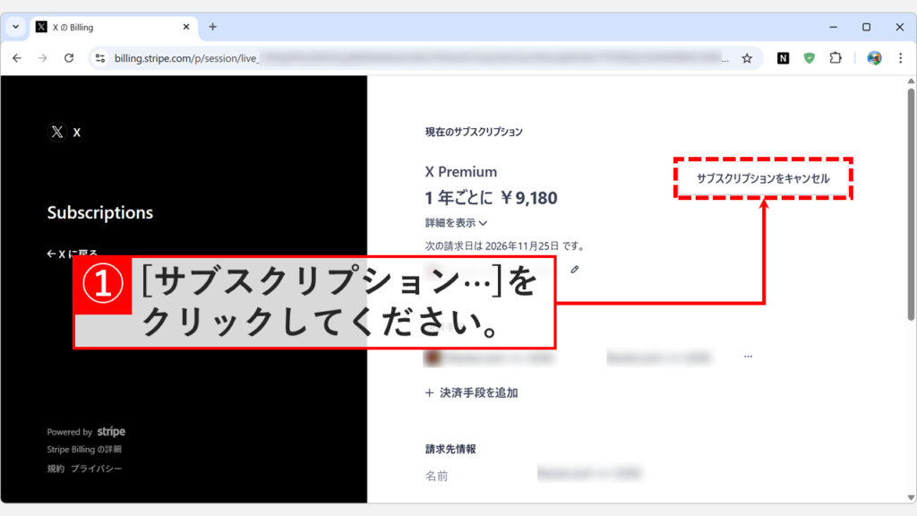The image size is (917, 516).
Task: Click the browser forward arrow
Action: pyautogui.click(x=43, y=57)
